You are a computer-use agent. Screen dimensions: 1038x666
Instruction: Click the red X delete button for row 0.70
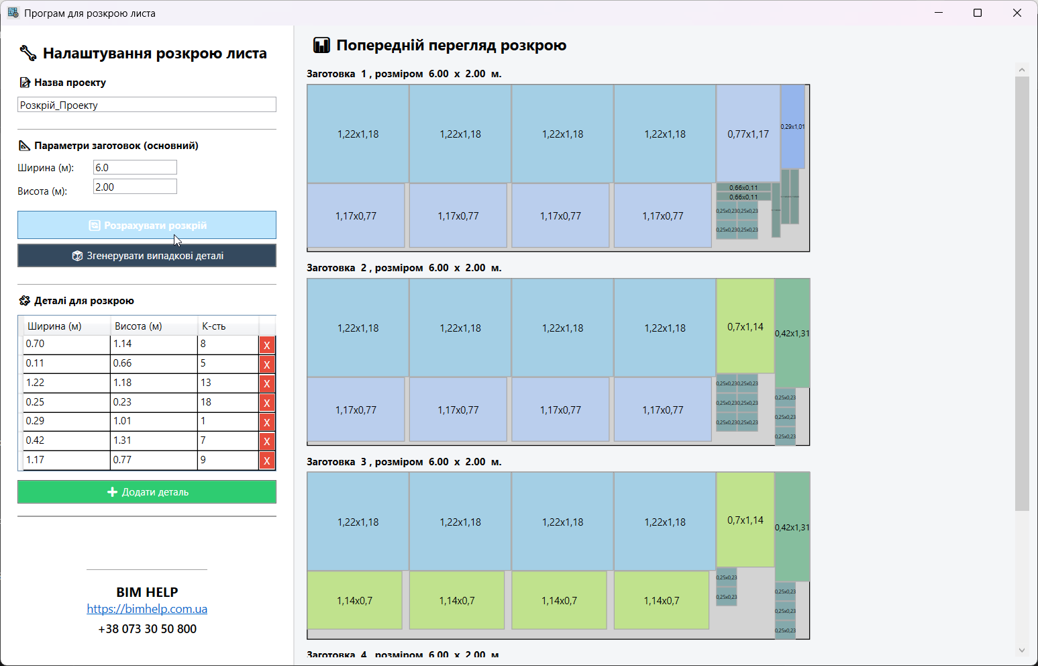pyautogui.click(x=267, y=345)
